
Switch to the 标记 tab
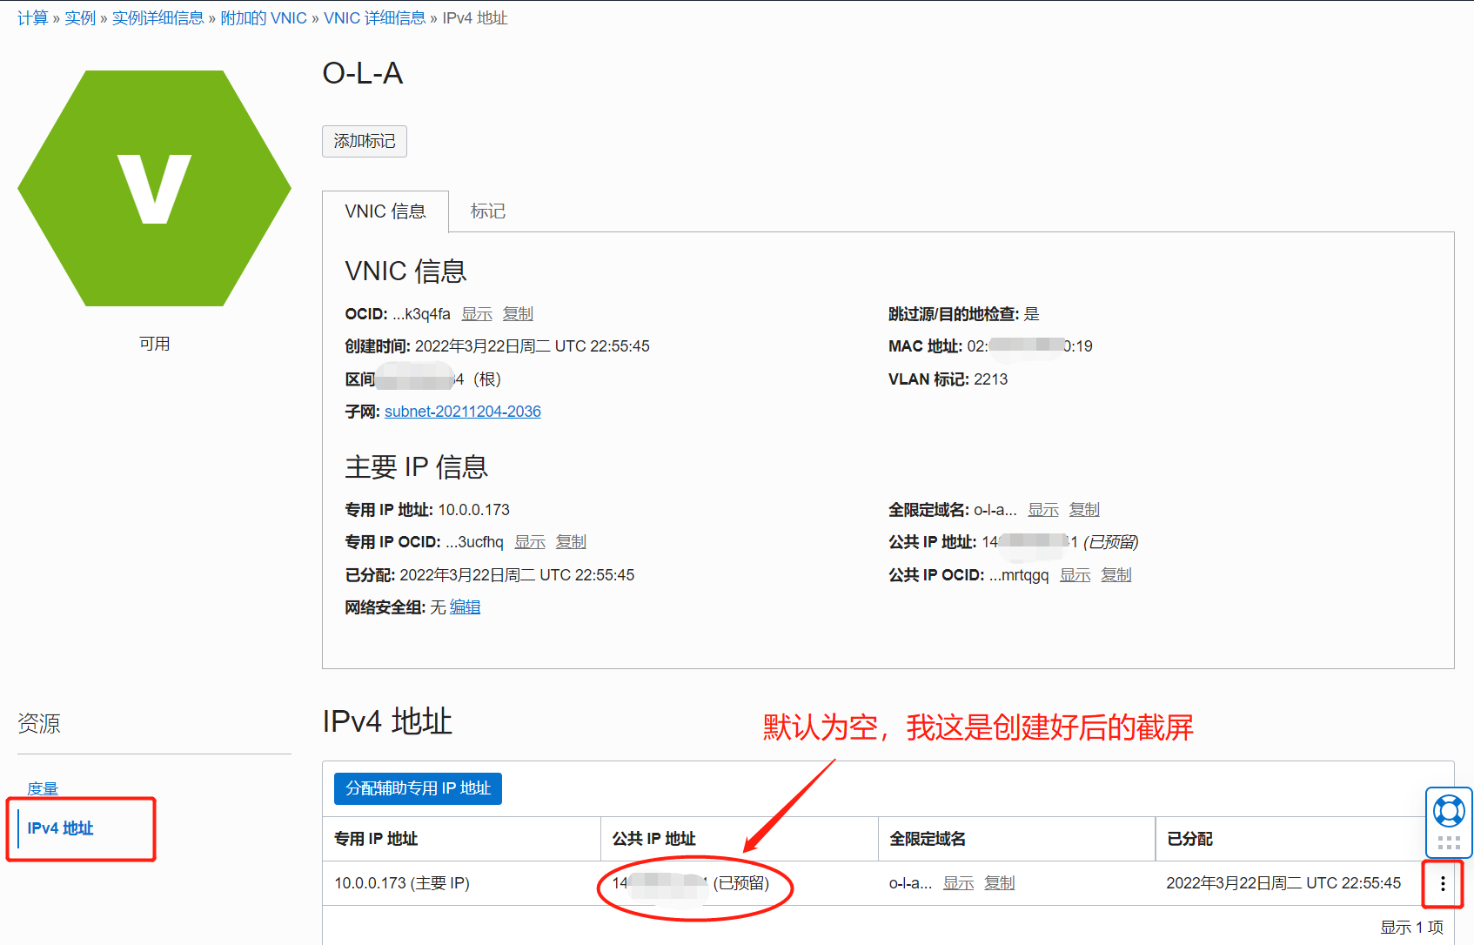[x=488, y=211]
